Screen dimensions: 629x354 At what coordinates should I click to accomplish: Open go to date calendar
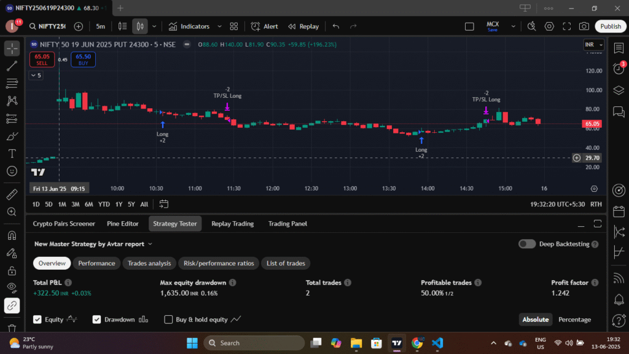[x=163, y=204]
